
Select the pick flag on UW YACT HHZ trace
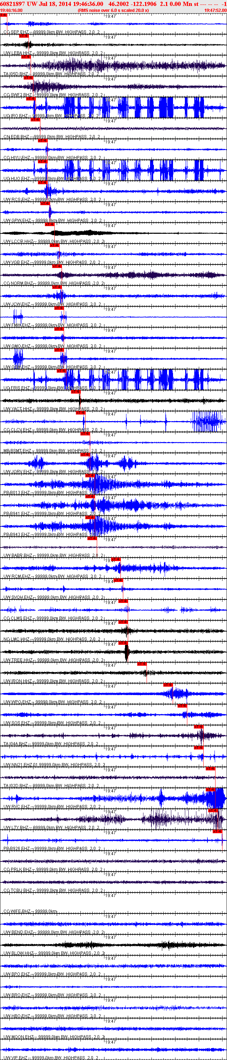tap(76, 392)
